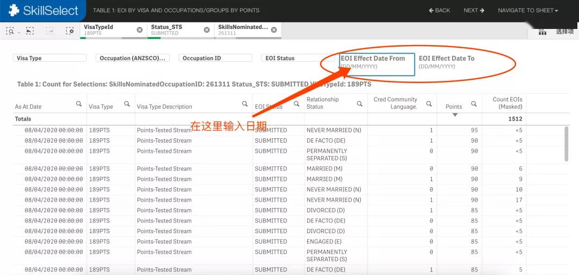Select the table title Count for Selections

coord(194,84)
